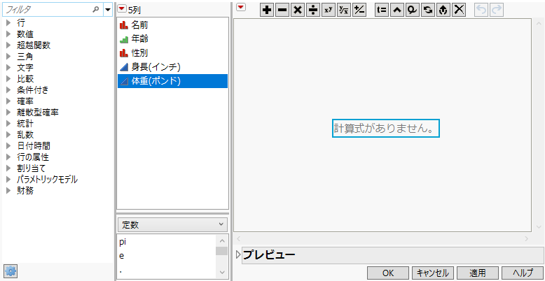Click the magnifier icon in filter box

(x=96, y=10)
